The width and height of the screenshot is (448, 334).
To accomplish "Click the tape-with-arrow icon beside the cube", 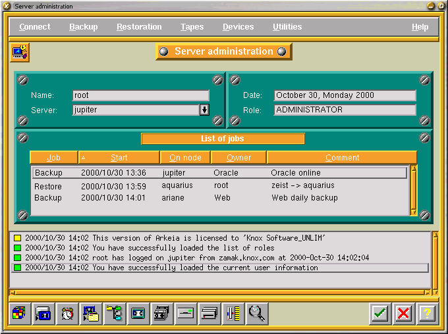I will pyautogui.click(x=43, y=314).
